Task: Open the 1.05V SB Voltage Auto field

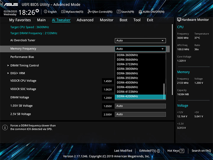Action: click(140, 106)
